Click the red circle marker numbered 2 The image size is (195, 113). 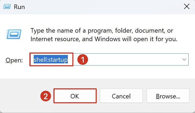click(x=46, y=96)
